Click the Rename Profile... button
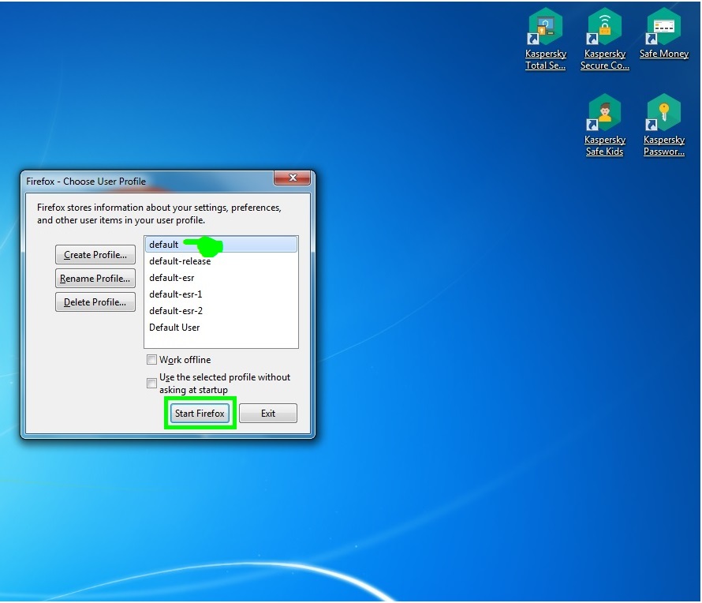This screenshot has height=603, width=702. [x=95, y=279]
